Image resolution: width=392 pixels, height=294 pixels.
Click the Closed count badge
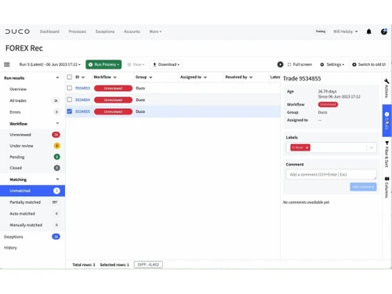pos(56,168)
